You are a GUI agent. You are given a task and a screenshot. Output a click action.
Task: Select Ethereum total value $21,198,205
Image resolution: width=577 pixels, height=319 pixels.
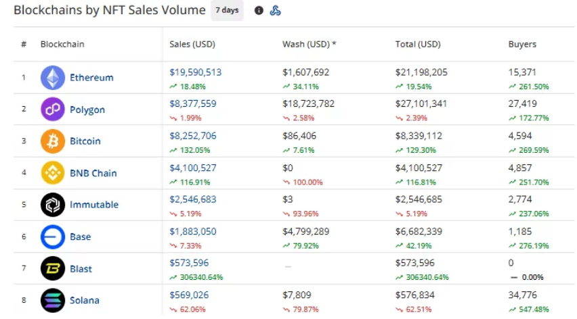tap(421, 72)
